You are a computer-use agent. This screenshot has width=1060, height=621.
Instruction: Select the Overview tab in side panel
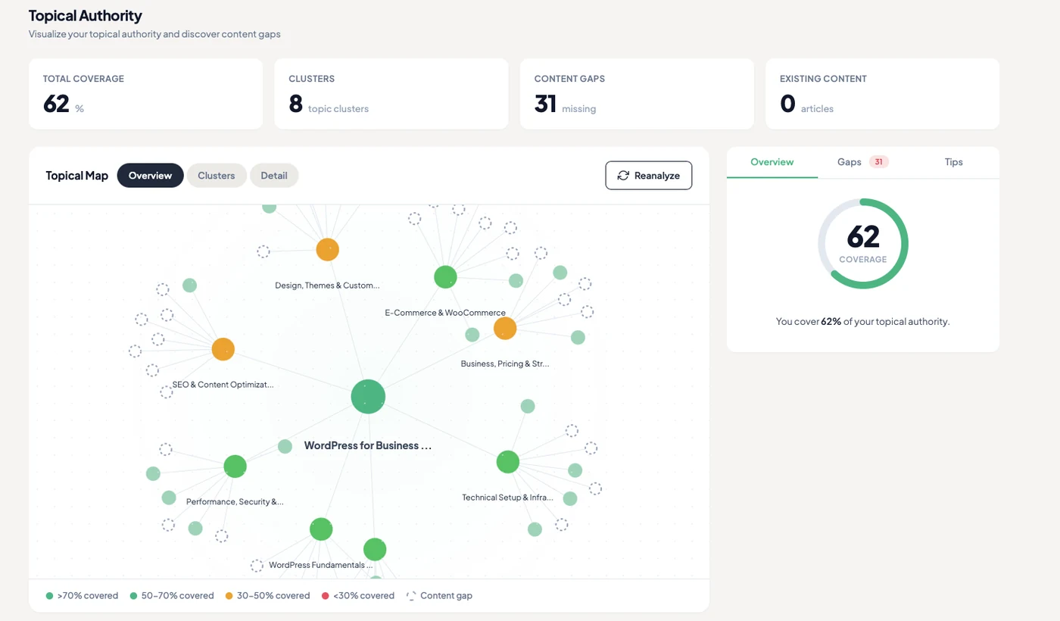tap(772, 162)
